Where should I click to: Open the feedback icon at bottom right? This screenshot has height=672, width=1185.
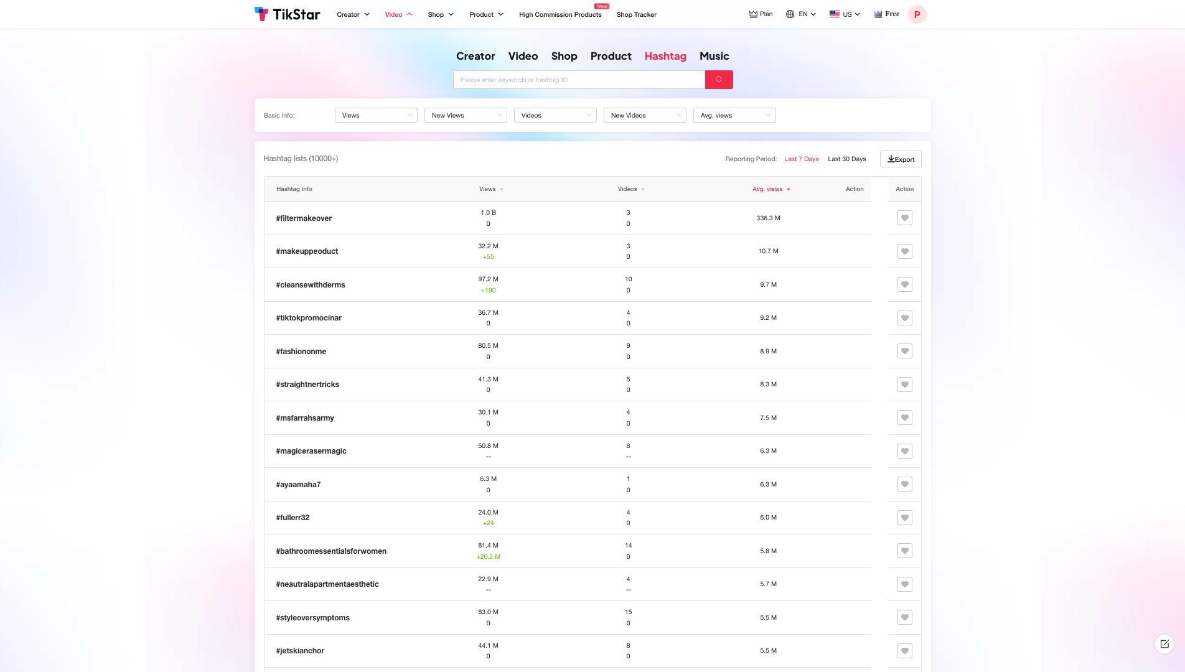tap(1164, 644)
